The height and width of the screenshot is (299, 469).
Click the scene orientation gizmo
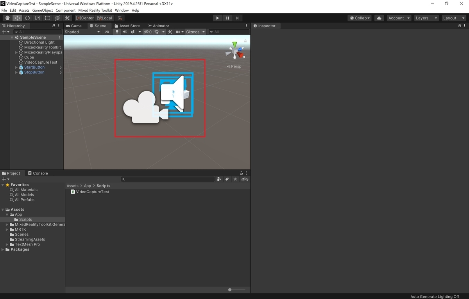pos(235,51)
